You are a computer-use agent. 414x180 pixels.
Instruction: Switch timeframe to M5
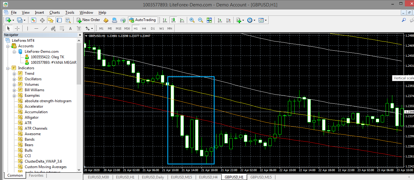(110, 28)
